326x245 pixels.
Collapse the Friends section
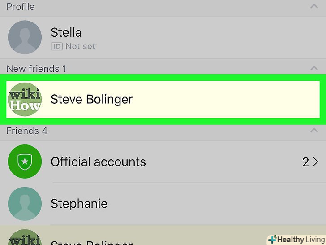[x=314, y=131]
